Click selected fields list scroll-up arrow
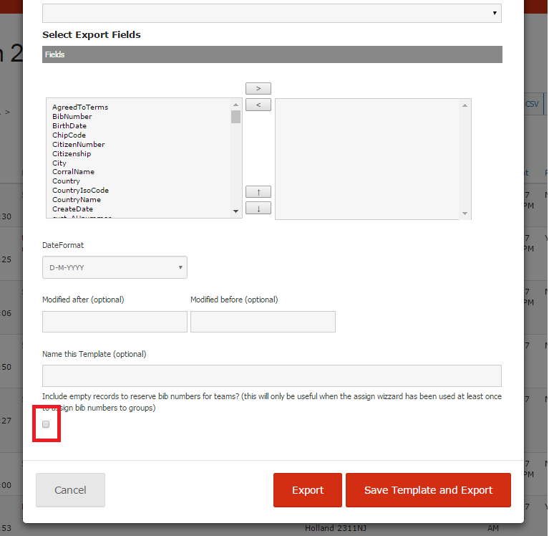The height and width of the screenshot is (536, 549). click(465, 105)
